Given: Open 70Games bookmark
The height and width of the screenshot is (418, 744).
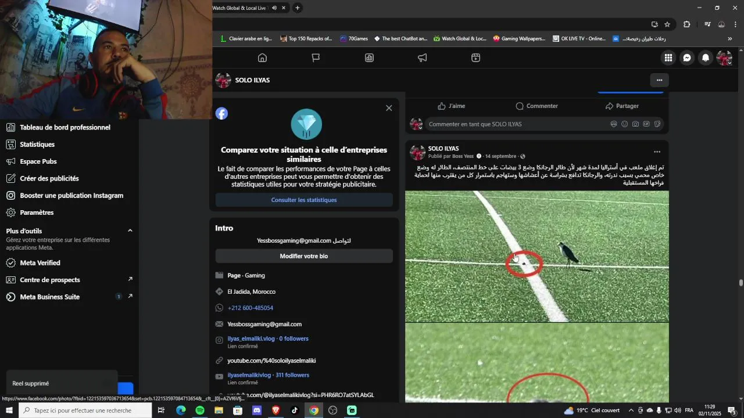Looking at the screenshot, I should click(354, 39).
